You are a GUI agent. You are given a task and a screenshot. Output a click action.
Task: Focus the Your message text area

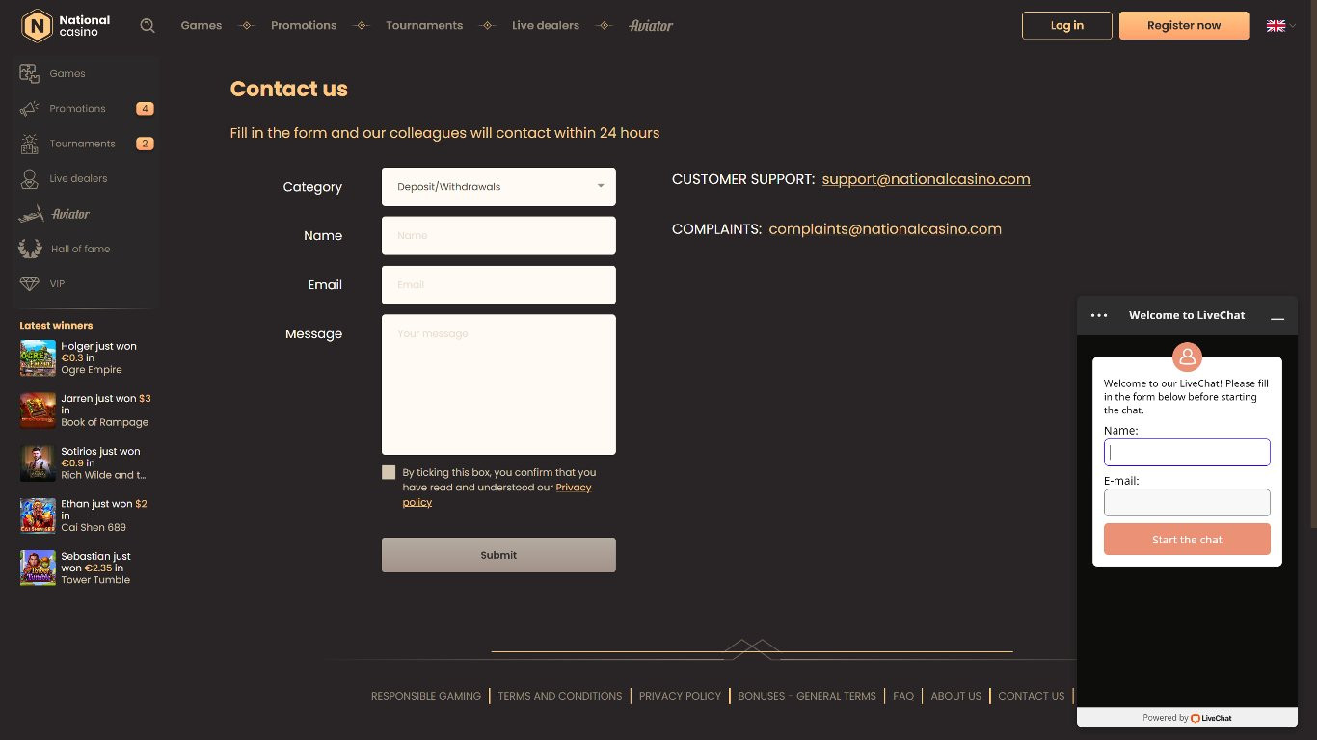(498, 384)
